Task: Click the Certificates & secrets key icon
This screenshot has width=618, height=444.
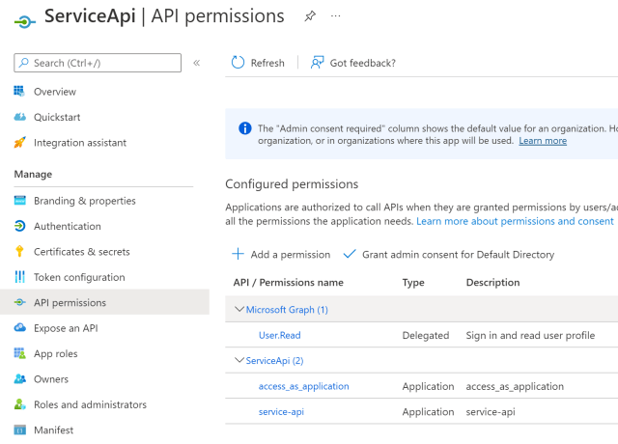Action: (x=19, y=251)
